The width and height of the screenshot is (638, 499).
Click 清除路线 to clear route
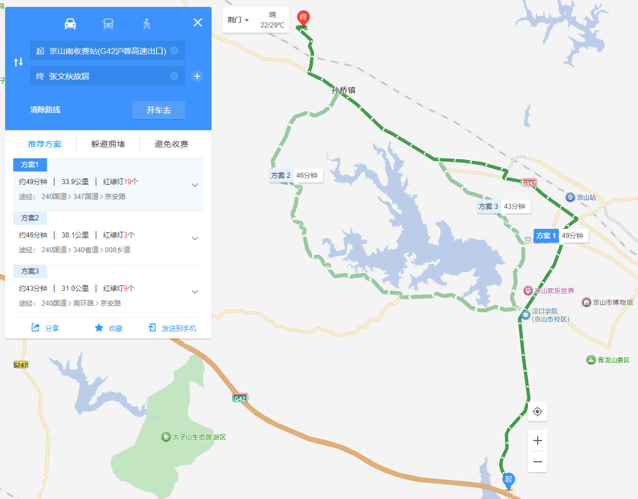45,110
